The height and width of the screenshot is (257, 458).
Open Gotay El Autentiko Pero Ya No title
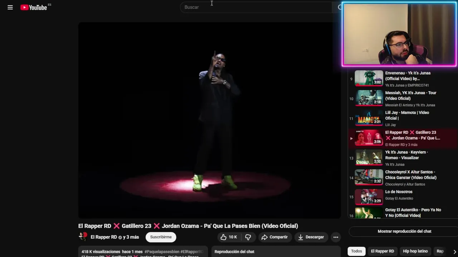click(x=413, y=213)
